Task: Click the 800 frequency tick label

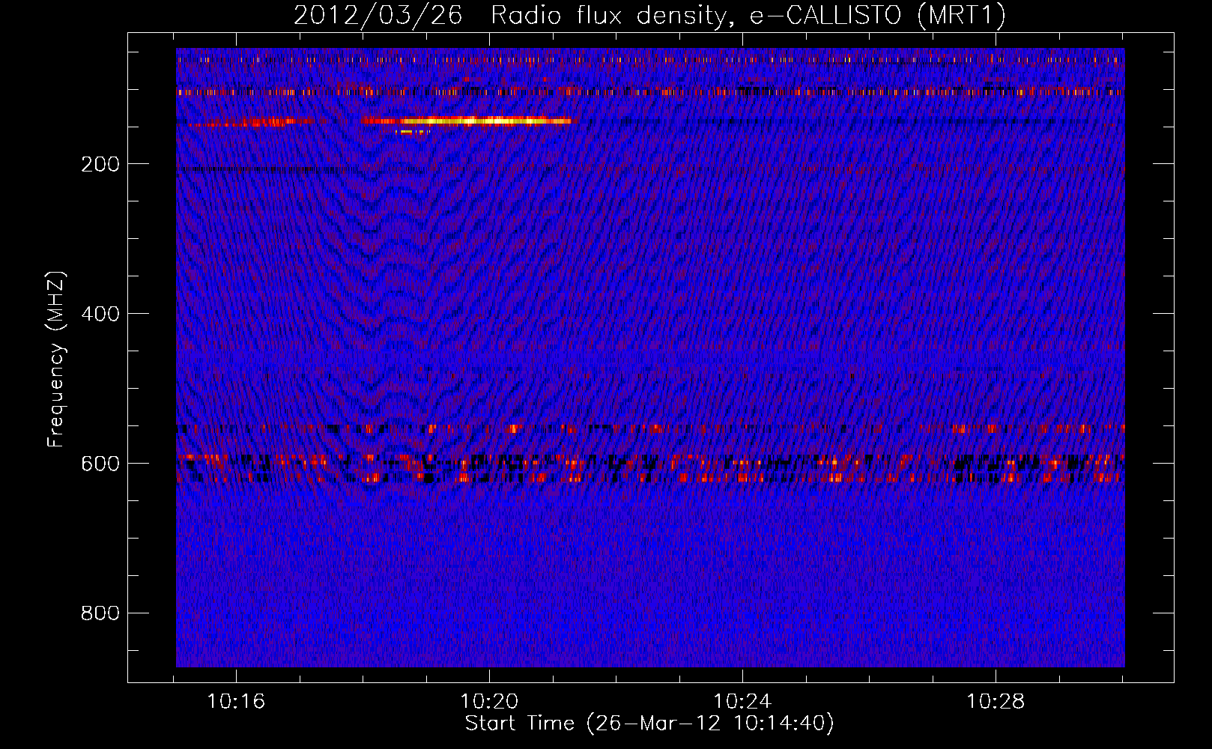Action: (100, 613)
